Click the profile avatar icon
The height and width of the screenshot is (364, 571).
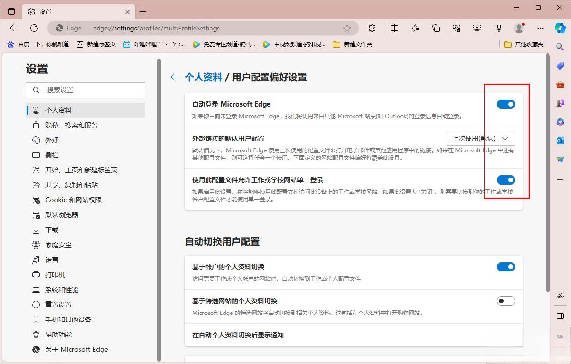point(519,28)
